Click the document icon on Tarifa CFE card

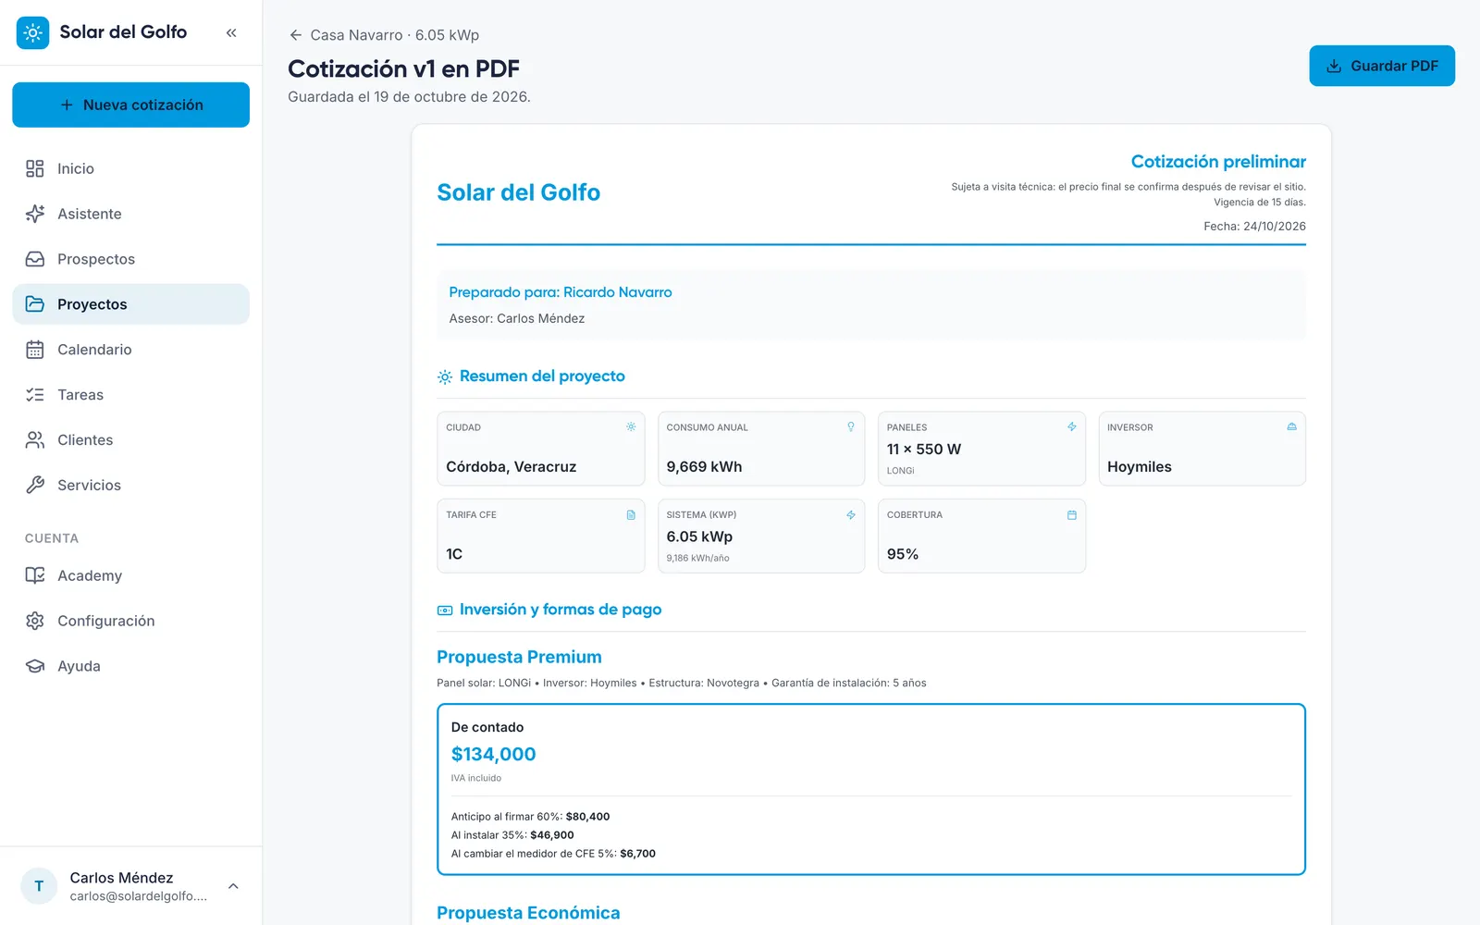click(631, 515)
